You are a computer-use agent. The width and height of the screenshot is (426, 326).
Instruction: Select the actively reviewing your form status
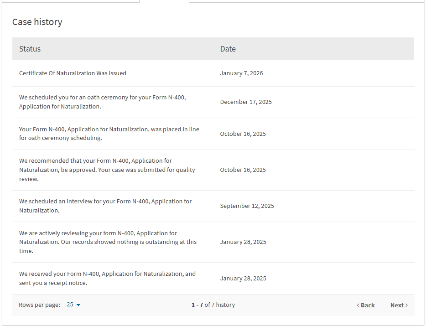click(x=108, y=242)
